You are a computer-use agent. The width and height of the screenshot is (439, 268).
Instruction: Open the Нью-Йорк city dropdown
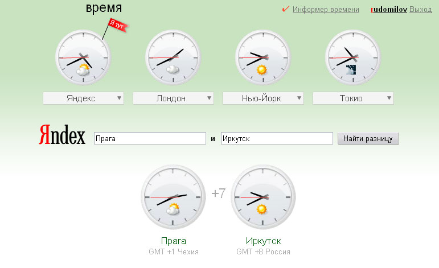[262, 98]
